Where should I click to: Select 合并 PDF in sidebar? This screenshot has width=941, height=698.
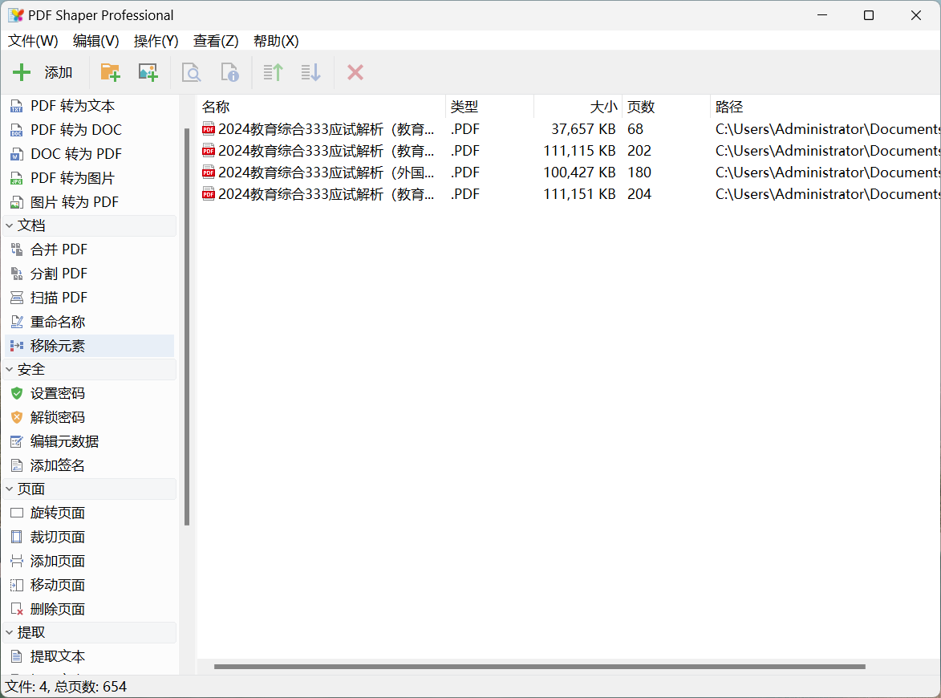click(x=59, y=250)
